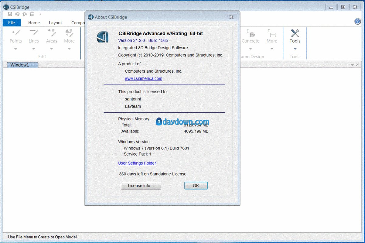Click the blue Help question mark icon
The image size is (365, 243).
[x=357, y=21]
